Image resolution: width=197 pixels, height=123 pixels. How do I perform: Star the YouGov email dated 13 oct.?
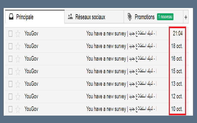pos(18,84)
